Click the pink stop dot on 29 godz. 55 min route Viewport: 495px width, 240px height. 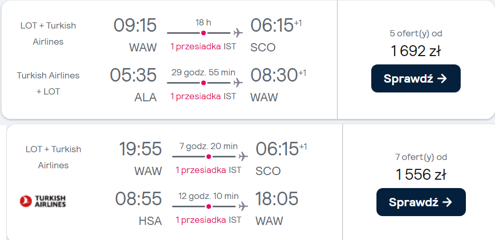click(204, 83)
